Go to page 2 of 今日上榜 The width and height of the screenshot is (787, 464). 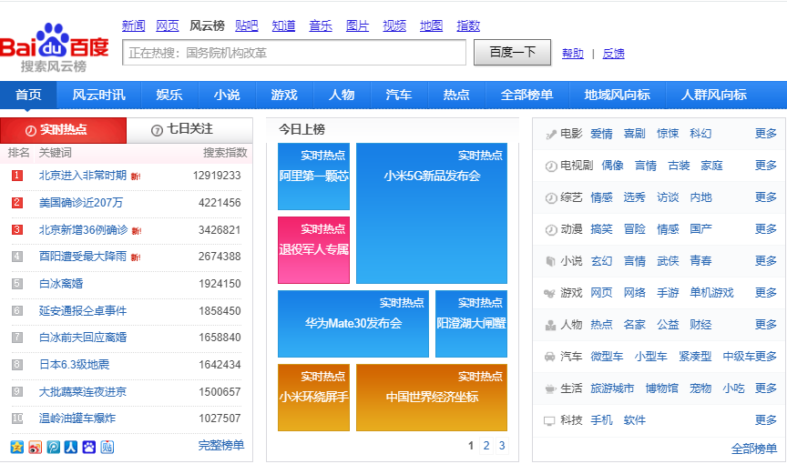485,446
